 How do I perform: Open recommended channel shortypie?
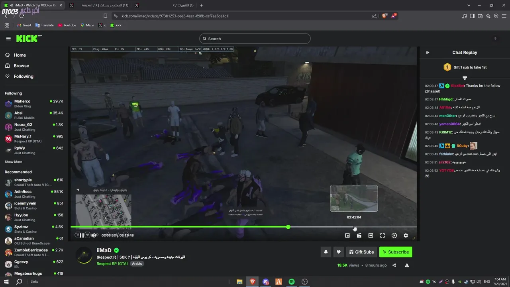pyautogui.click(x=34, y=182)
